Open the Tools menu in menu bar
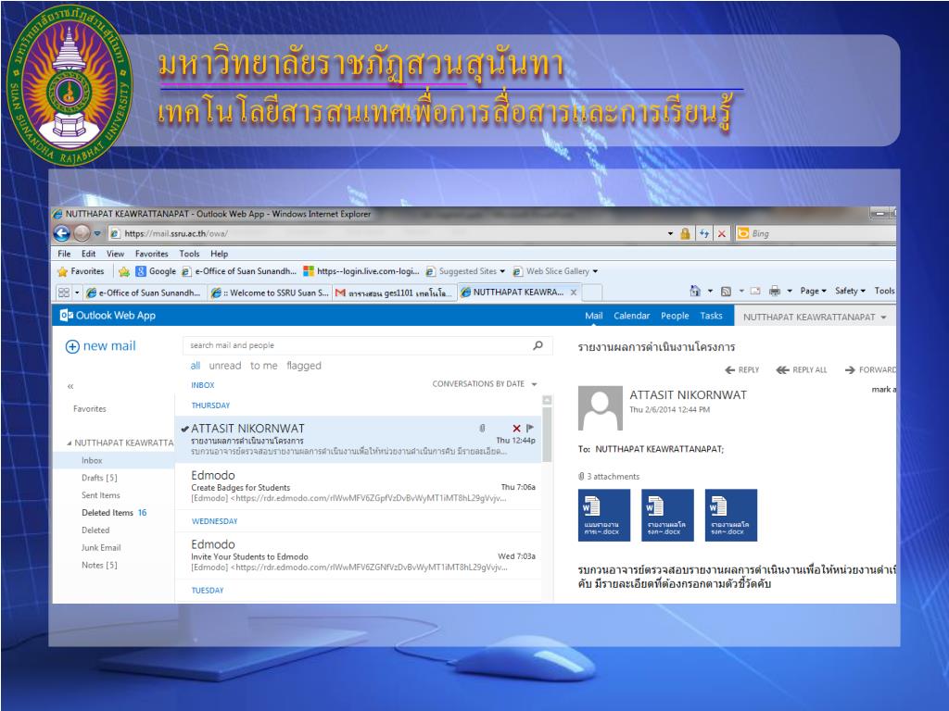 tap(189, 254)
